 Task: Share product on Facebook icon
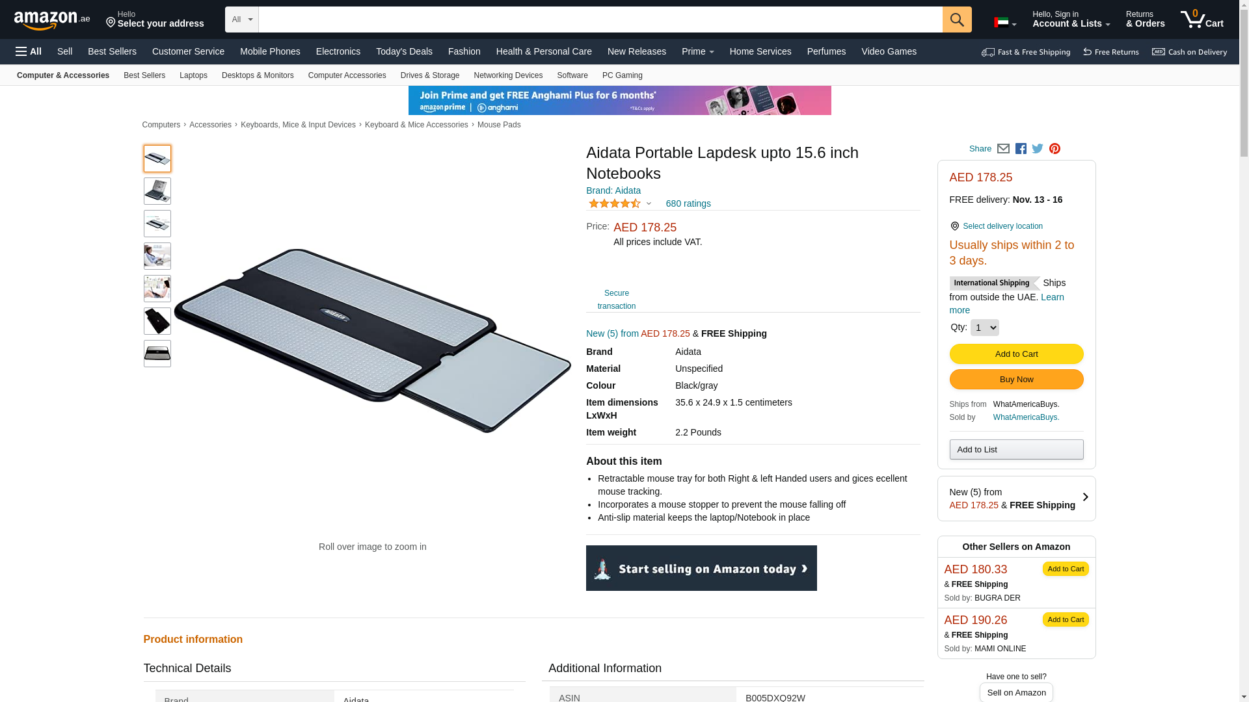coord(1021,149)
